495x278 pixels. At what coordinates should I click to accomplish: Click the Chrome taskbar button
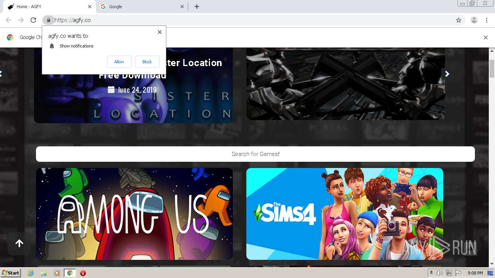point(70,273)
